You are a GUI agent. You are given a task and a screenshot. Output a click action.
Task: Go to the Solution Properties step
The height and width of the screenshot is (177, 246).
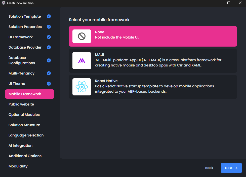coord(25,27)
